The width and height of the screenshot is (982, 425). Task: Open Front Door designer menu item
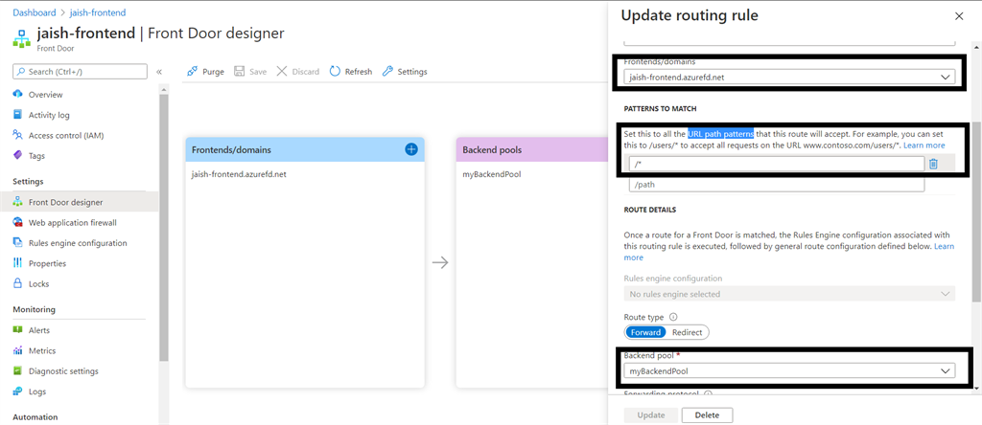tap(80, 202)
